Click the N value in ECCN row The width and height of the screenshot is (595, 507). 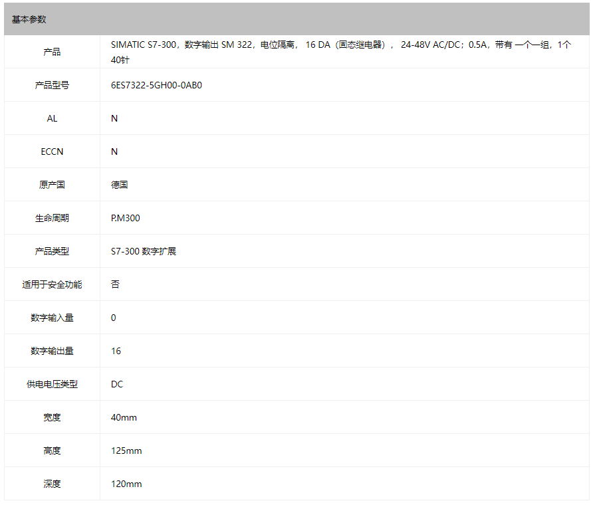(x=114, y=152)
